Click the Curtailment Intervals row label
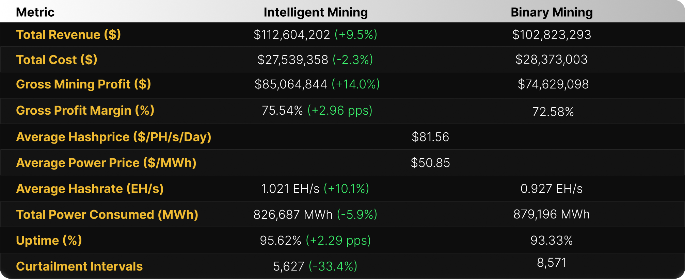Screen dimensions: 685x279 pos(79,266)
